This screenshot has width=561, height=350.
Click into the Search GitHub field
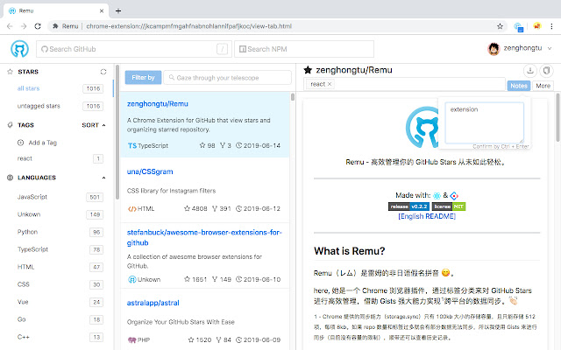click(x=134, y=49)
